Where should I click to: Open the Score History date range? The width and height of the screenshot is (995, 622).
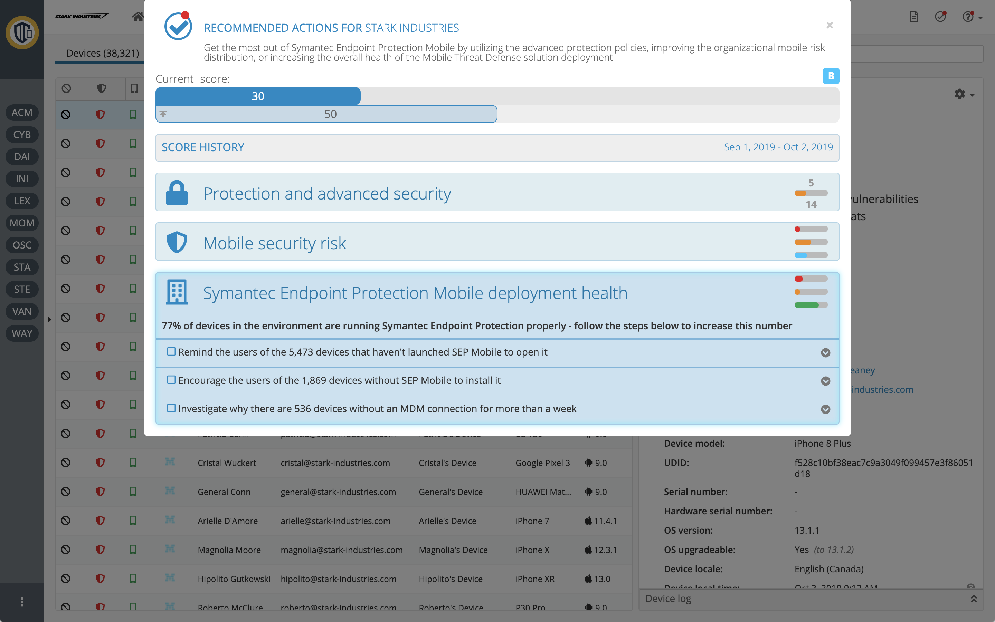[x=778, y=147]
